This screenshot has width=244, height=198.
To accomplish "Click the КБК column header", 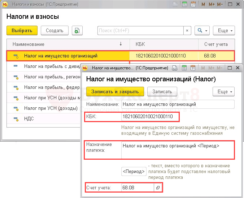I will (164, 44).
